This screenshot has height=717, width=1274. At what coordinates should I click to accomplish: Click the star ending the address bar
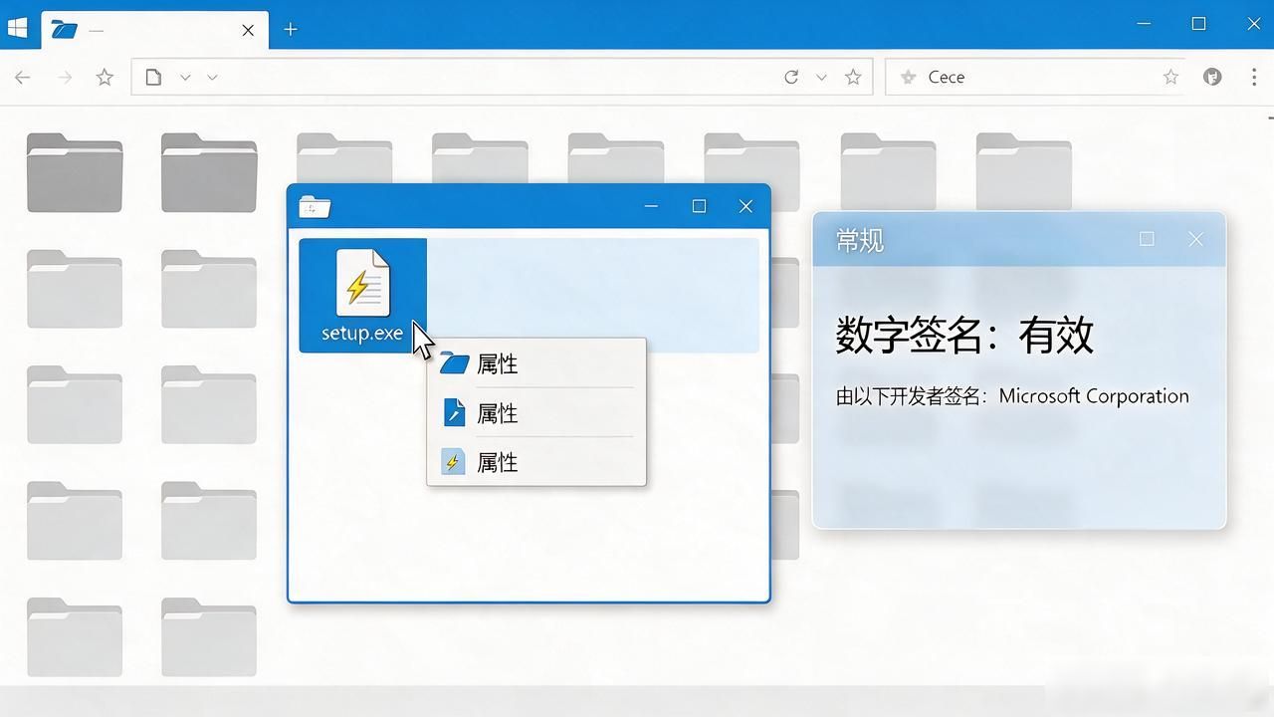tap(853, 77)
